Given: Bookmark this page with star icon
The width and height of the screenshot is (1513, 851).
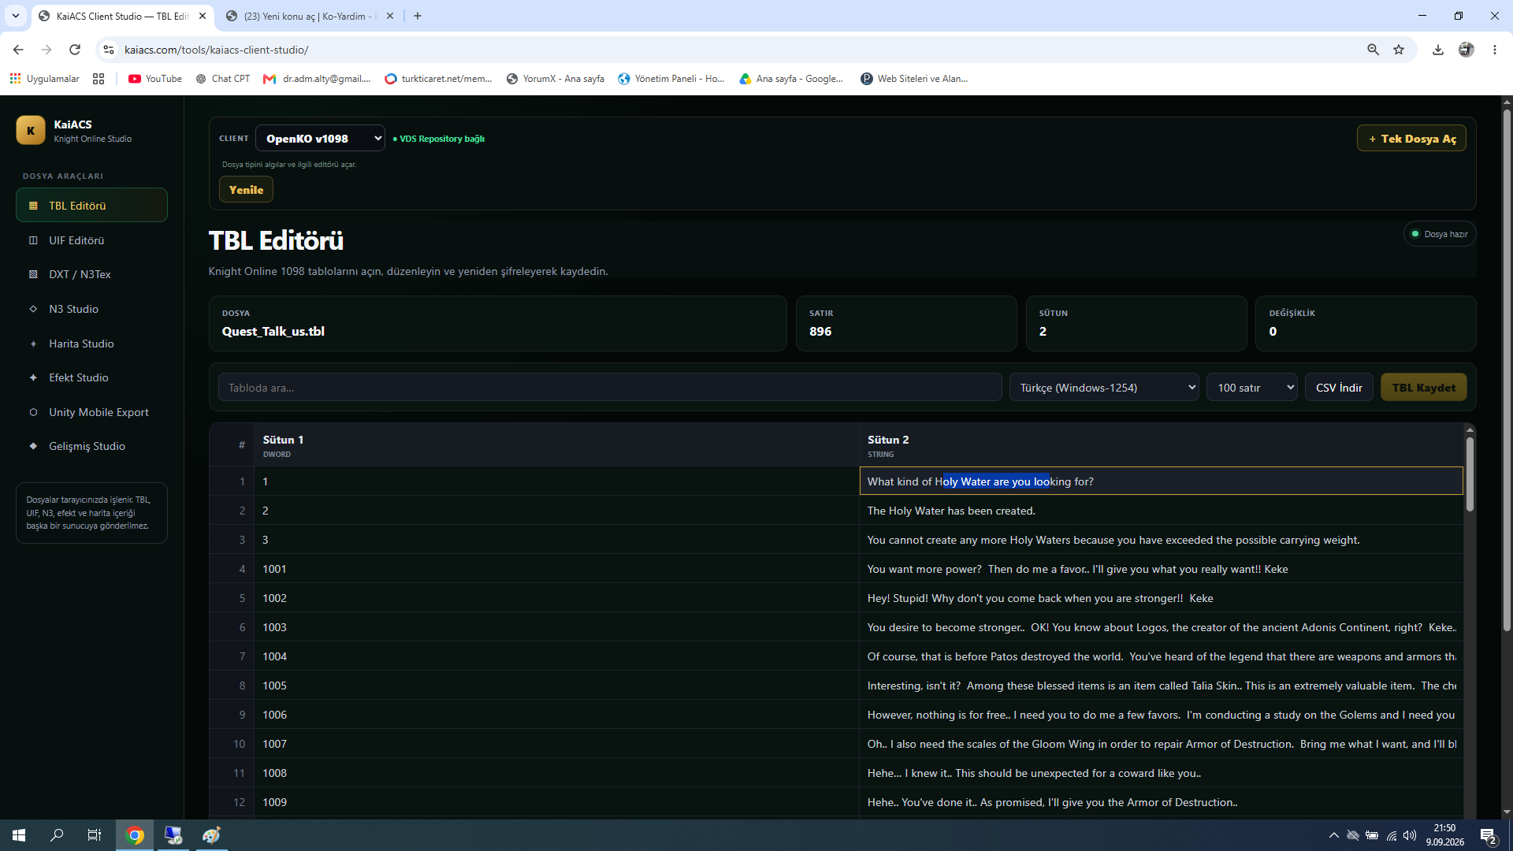Looking at the screenshot, I should (x=1399, y=50).
